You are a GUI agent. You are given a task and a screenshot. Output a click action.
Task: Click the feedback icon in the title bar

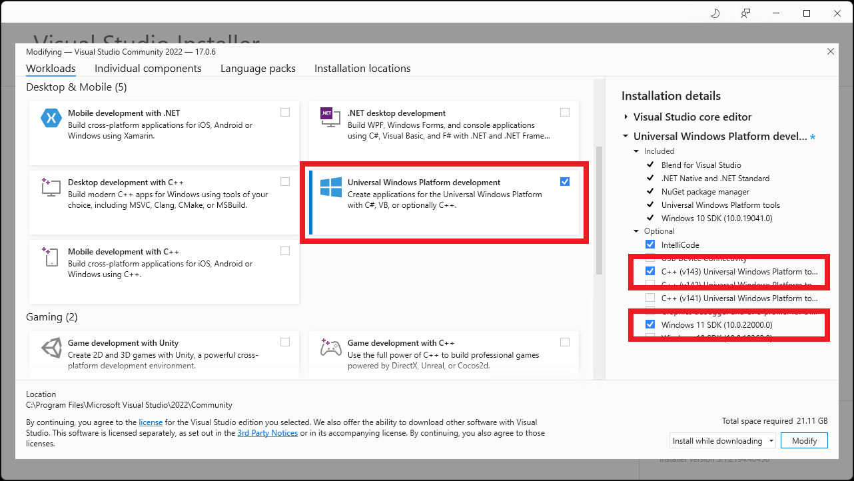point(745,13)
